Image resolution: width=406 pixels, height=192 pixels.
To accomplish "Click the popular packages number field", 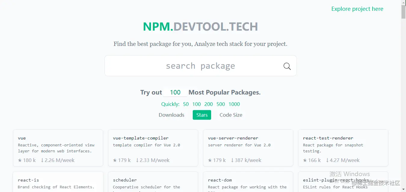I will tap(175, 92).
